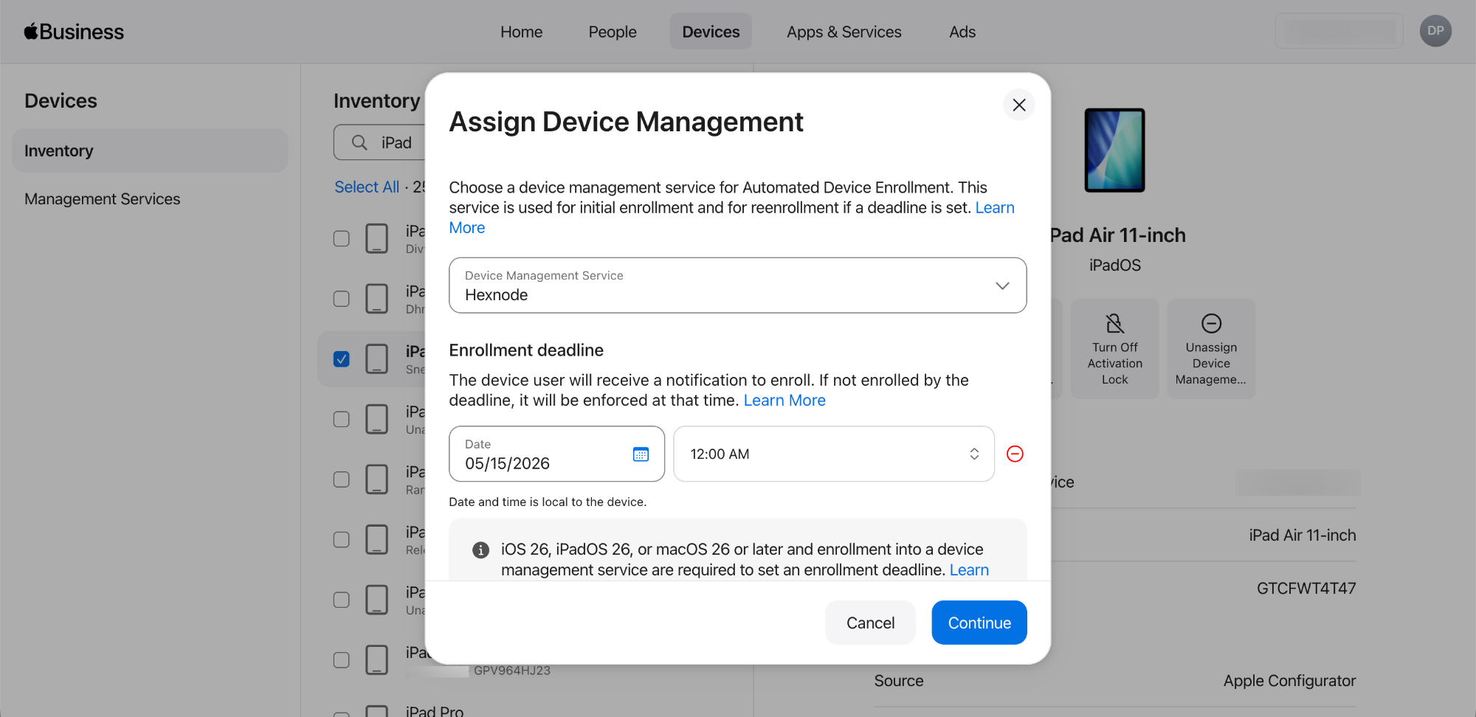Open the Home tab
Image resolution: width=1476 pixels, height=717 pixels.
[x=522, y=32]
